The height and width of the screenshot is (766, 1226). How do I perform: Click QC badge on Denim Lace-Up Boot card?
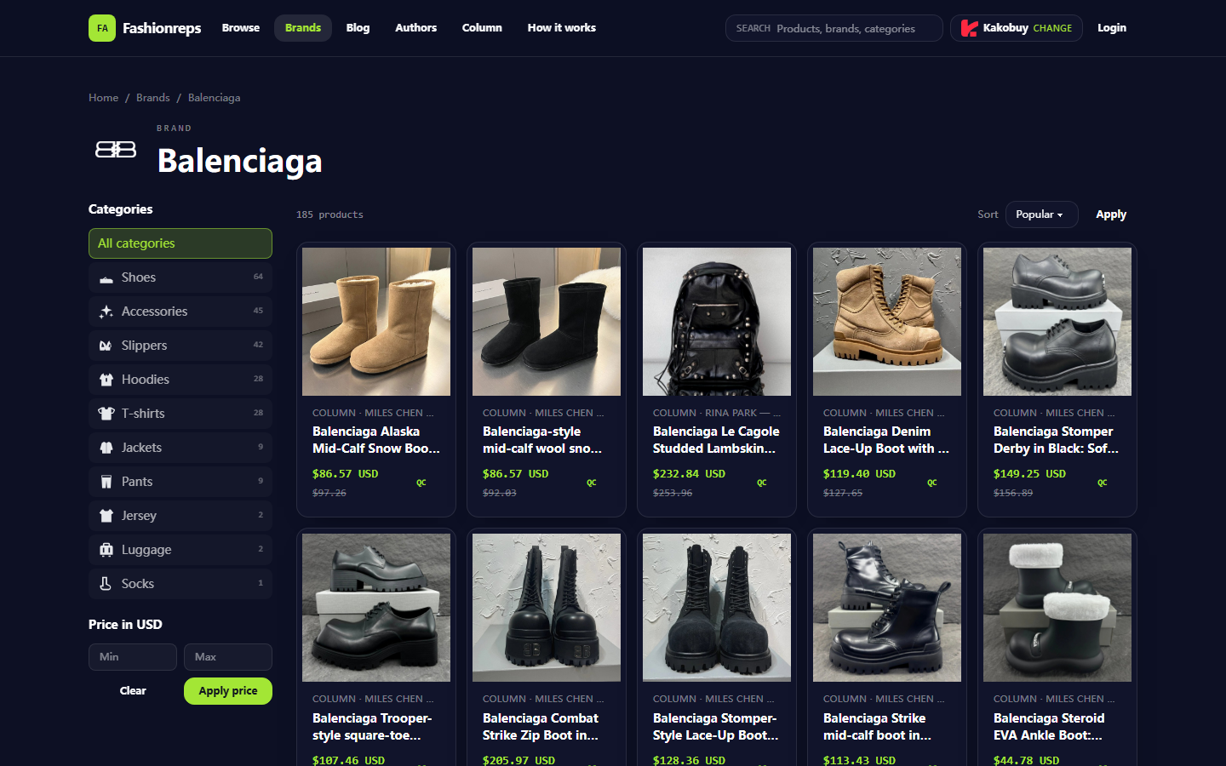tap(932, 483)
